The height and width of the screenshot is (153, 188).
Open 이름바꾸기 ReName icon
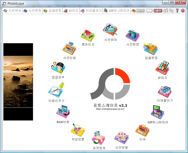[56, 90]
